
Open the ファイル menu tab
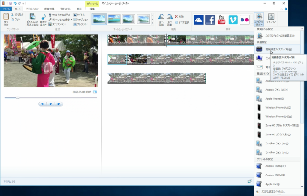[x=6, y=9]
